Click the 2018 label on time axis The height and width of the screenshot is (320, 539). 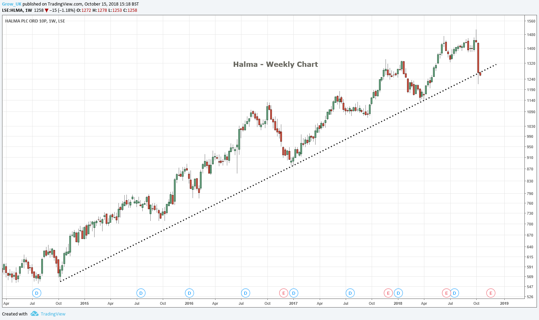398,303
